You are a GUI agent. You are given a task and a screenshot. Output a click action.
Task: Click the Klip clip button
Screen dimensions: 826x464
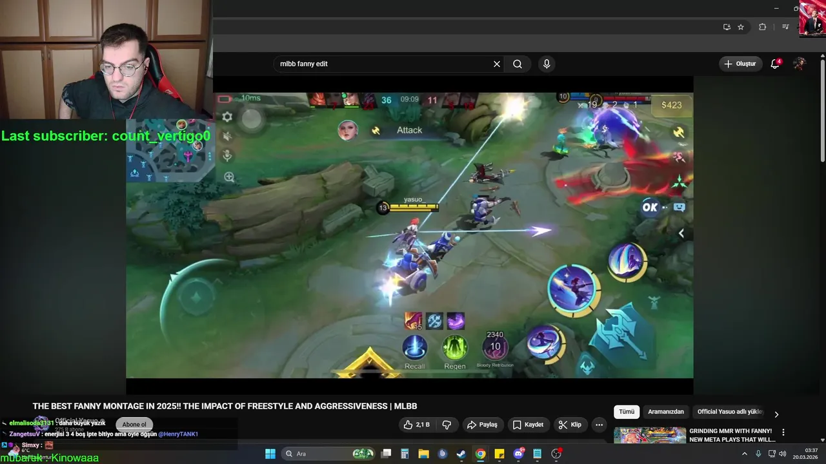570,425
